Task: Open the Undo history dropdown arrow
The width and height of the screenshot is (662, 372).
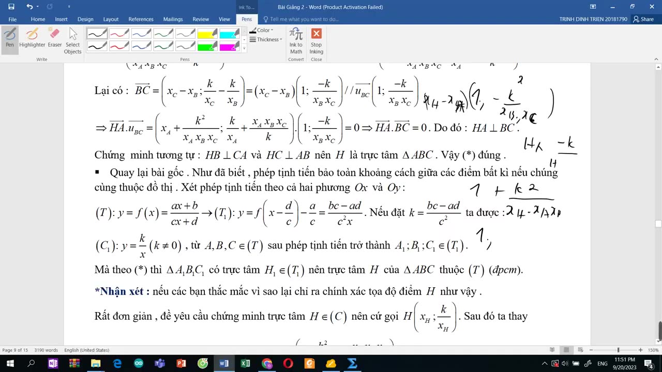Action: (x=39, y=7)
